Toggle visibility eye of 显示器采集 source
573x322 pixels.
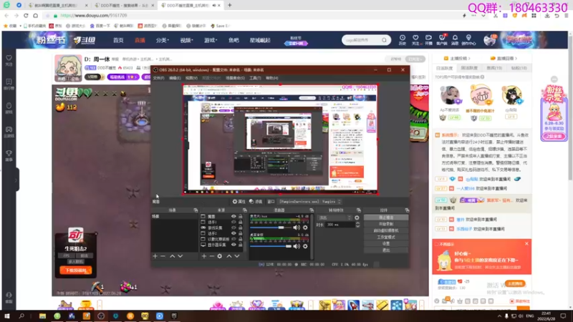point(233,245)
